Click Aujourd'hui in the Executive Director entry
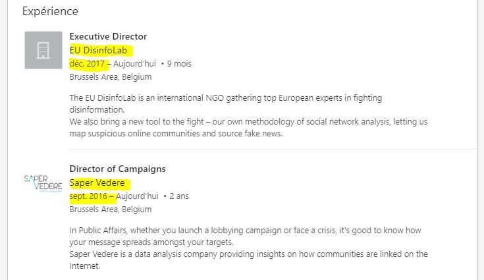484x280 pixels. click(136, 64)
